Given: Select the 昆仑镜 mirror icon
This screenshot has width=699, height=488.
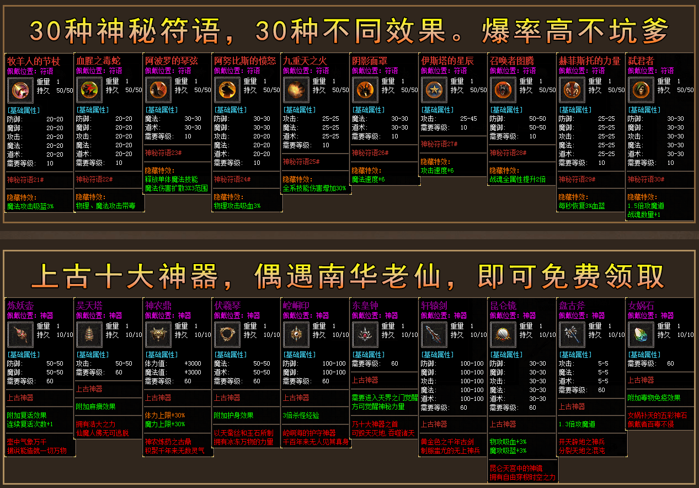Looking at the screenshot, I should point(503,335).
